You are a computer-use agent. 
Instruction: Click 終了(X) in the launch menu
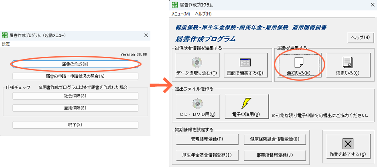[x=75, y=125]
